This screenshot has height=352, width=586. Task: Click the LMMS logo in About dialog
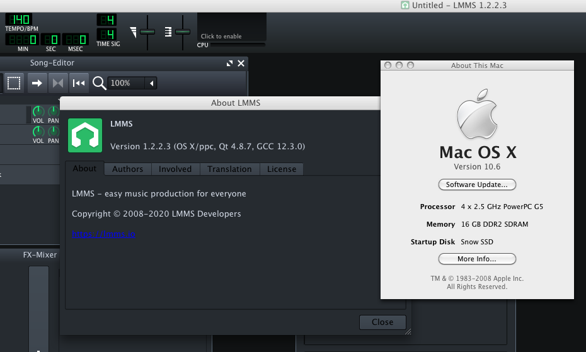point(85,135)
